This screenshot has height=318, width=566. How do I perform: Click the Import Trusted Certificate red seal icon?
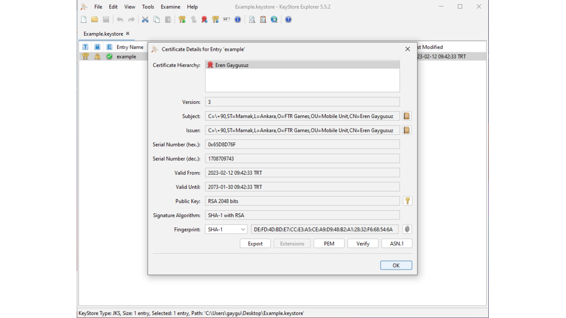pyautogui.click(x=205, y=20)
